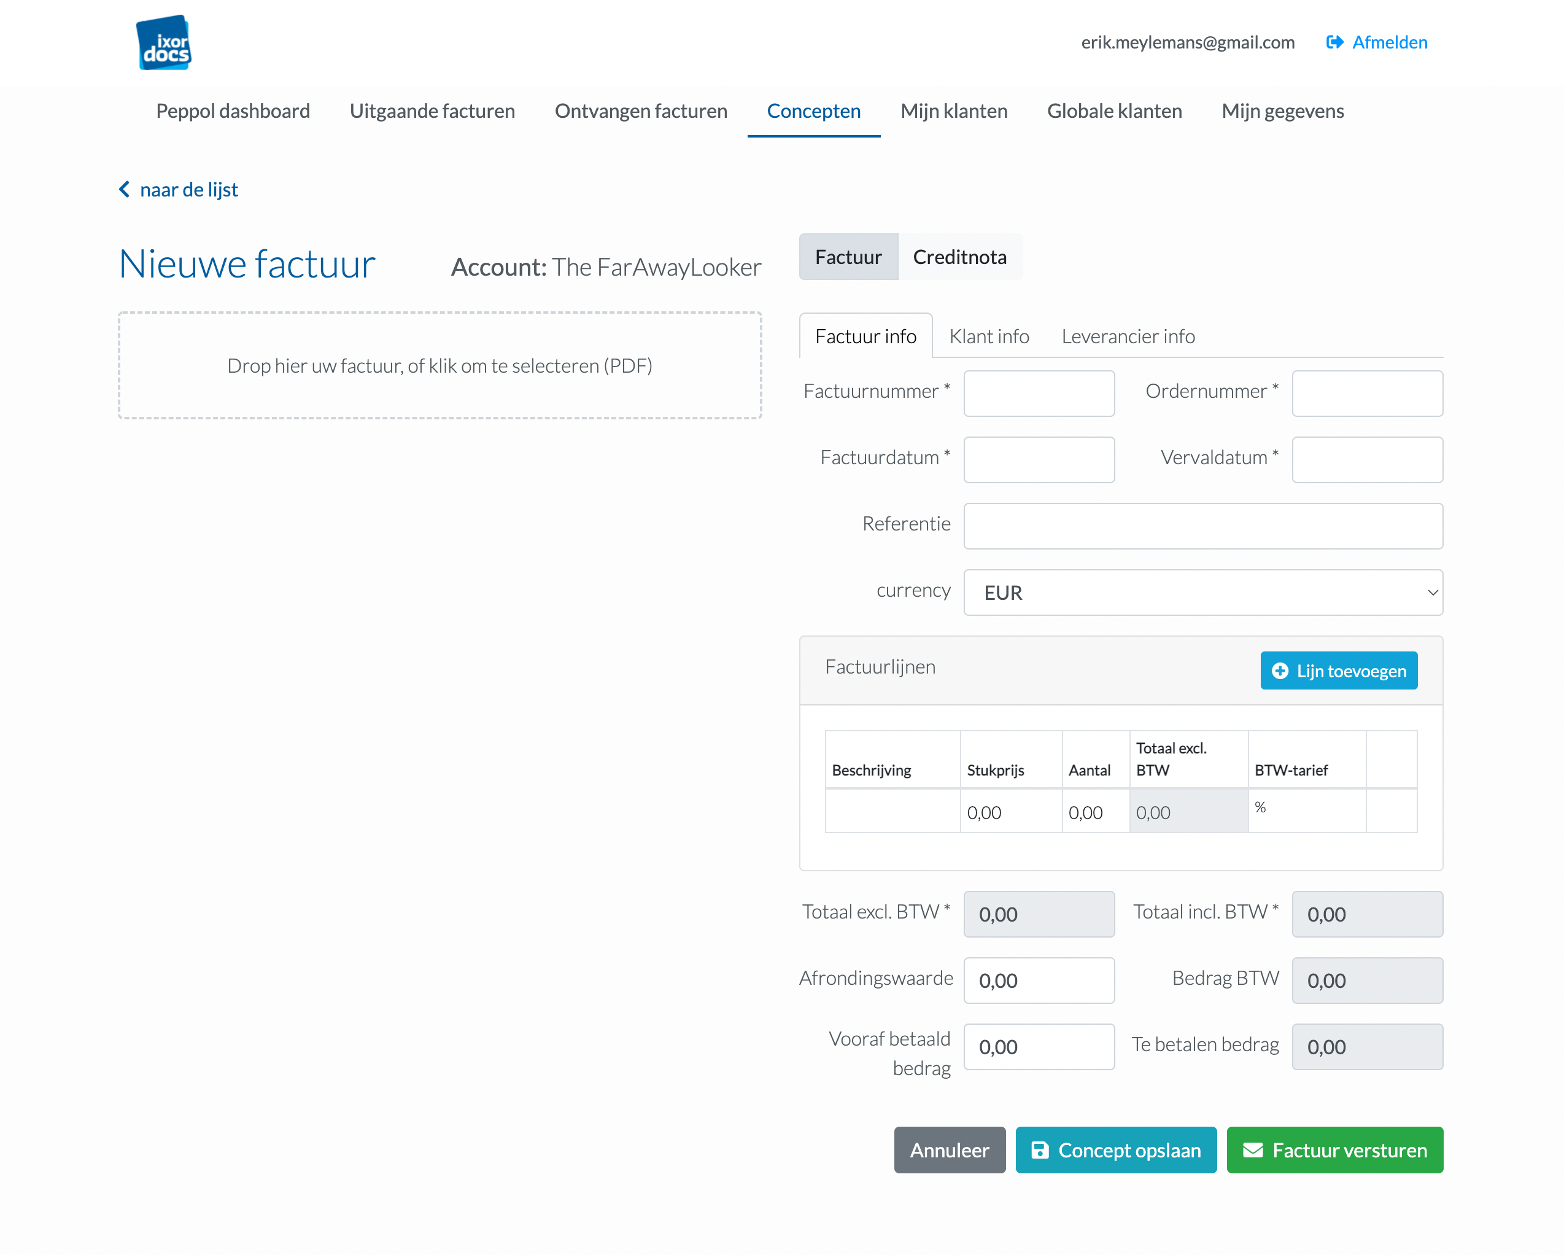Screen dimensions: 1564x1255
Task: Open Peppol dashboard menu
Action: tap(233, 111)
